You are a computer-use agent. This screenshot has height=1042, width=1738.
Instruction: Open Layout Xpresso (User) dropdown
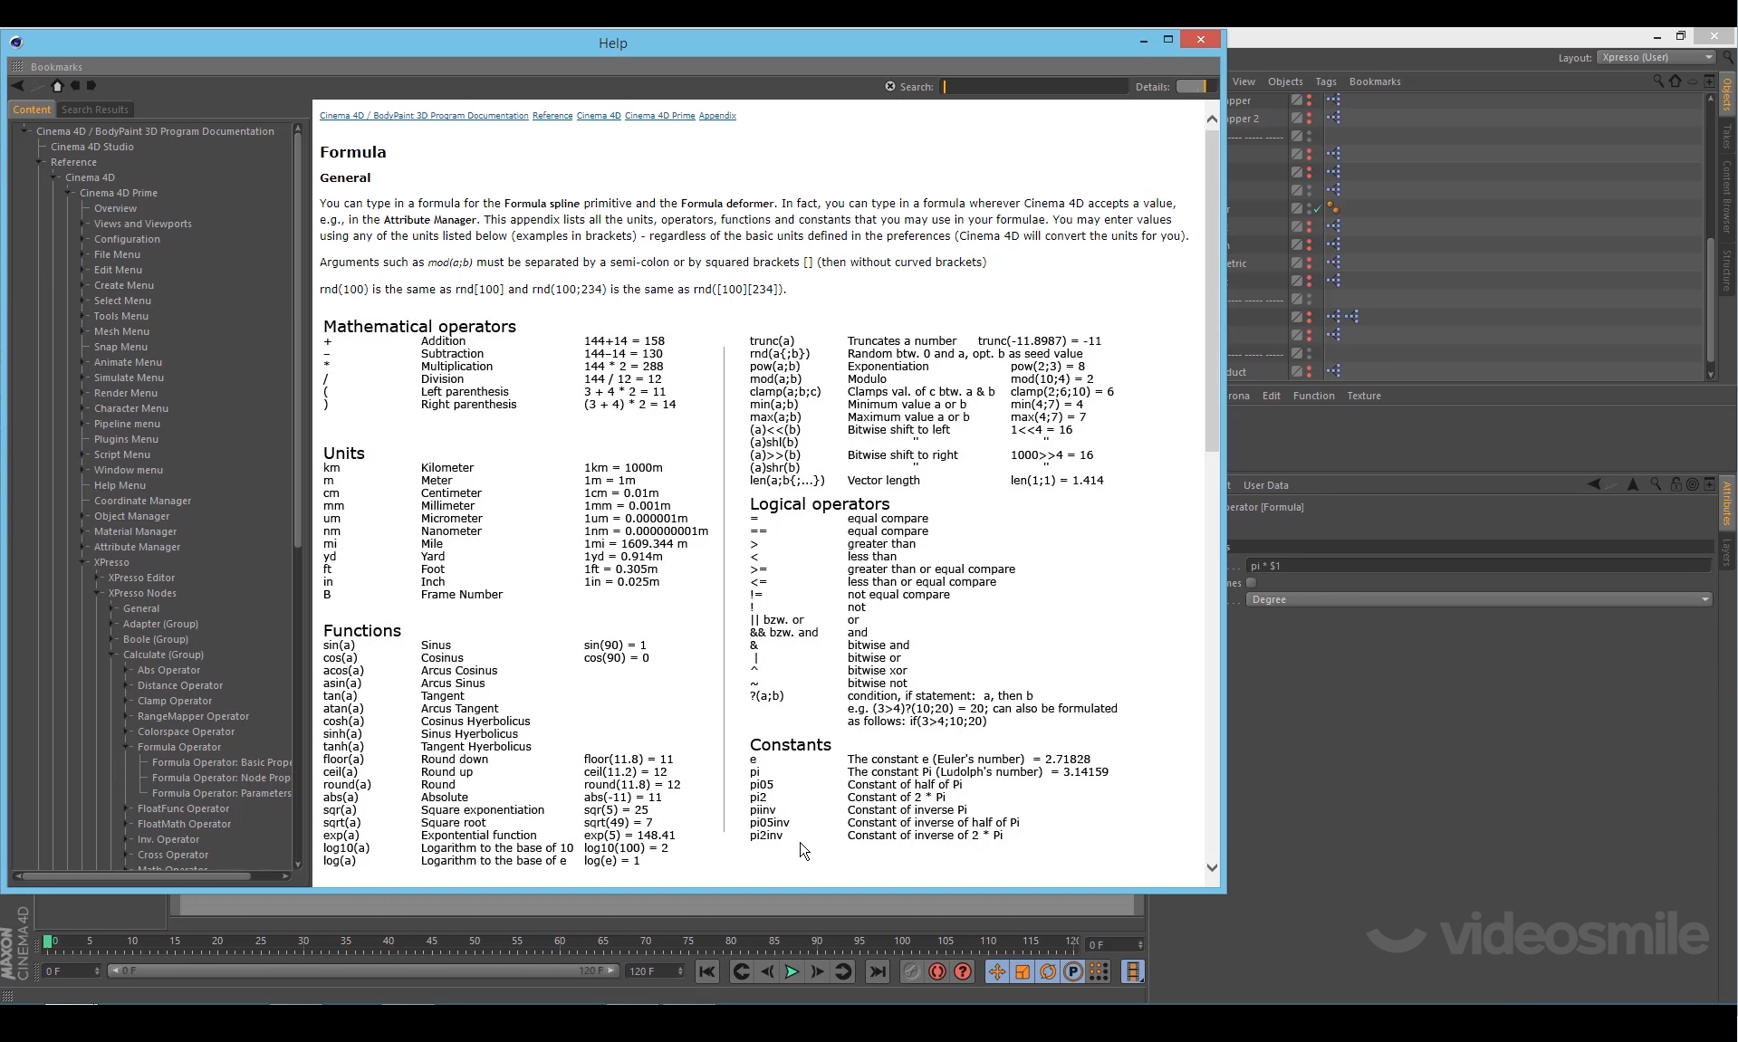1656,57
